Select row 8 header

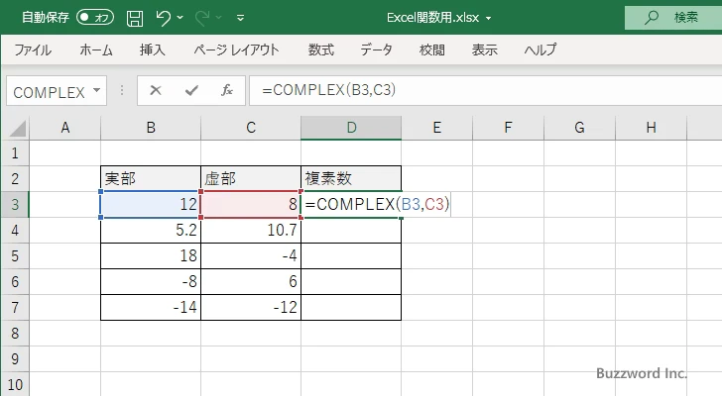(15, 333)
